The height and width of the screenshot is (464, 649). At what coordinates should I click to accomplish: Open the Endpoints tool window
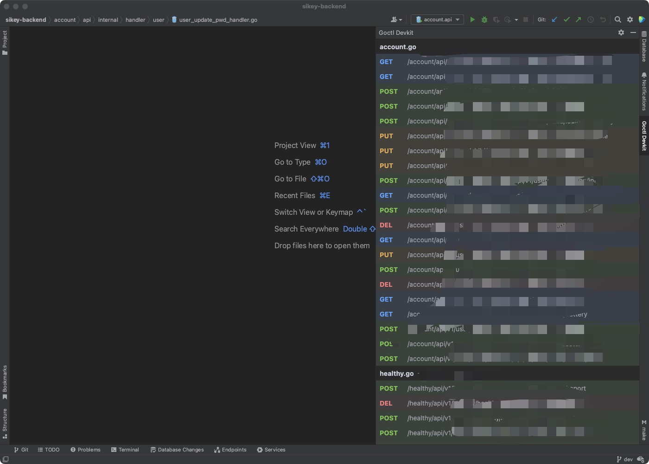(230, 450)
